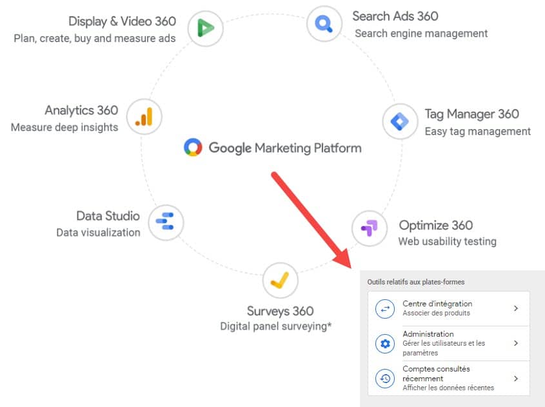The width and height of the screenshot is (545, 407).
Task: Click 'Search engine management' subtitle
Action: coord(421,34)
